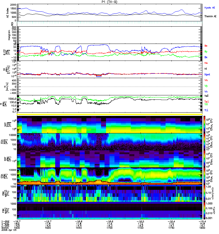
Task: Click the 1740 time tick label
Action: 171,228
